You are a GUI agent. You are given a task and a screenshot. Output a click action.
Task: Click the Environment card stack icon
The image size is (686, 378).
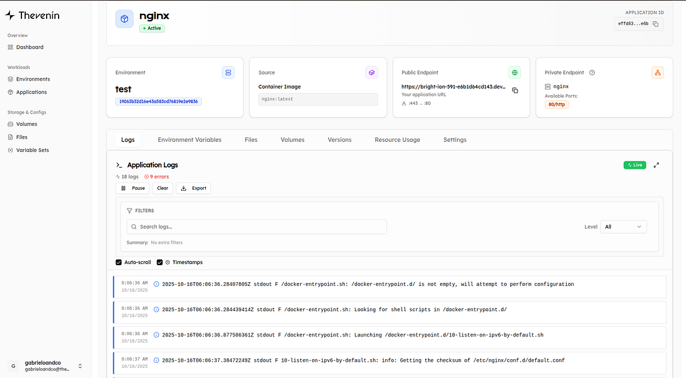pyautogui.click(x=228, y=72)
